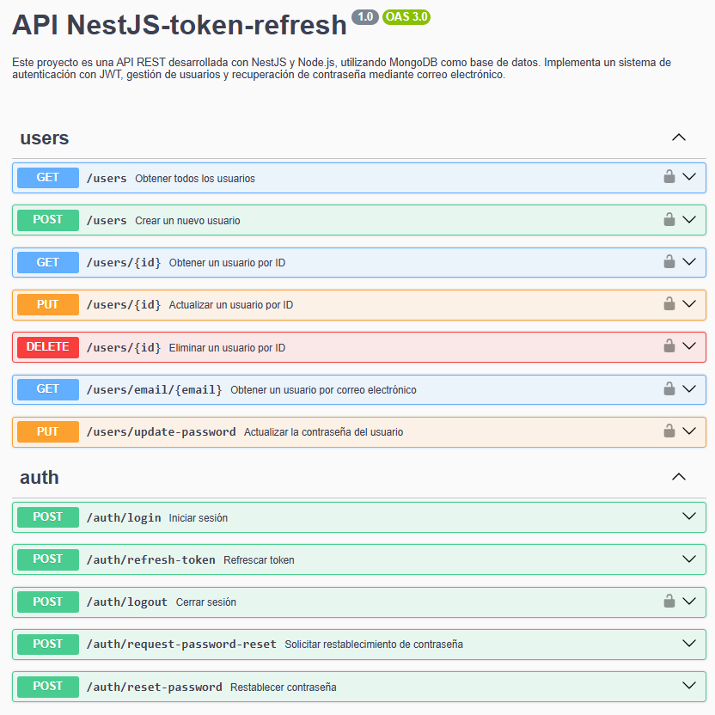Click 'Obtener un usuario por correo electrónico'

point(323,390)
